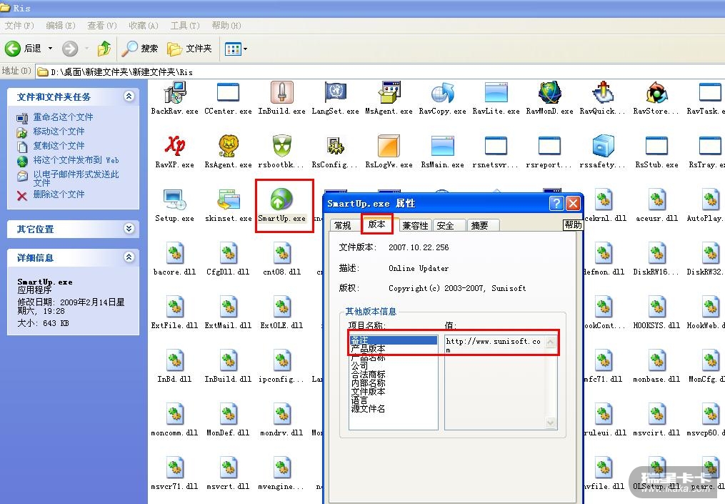Screen dimensions: 725x504
Task: Select the InBuild.exe file icon
Action: click(x=281, y=92)
